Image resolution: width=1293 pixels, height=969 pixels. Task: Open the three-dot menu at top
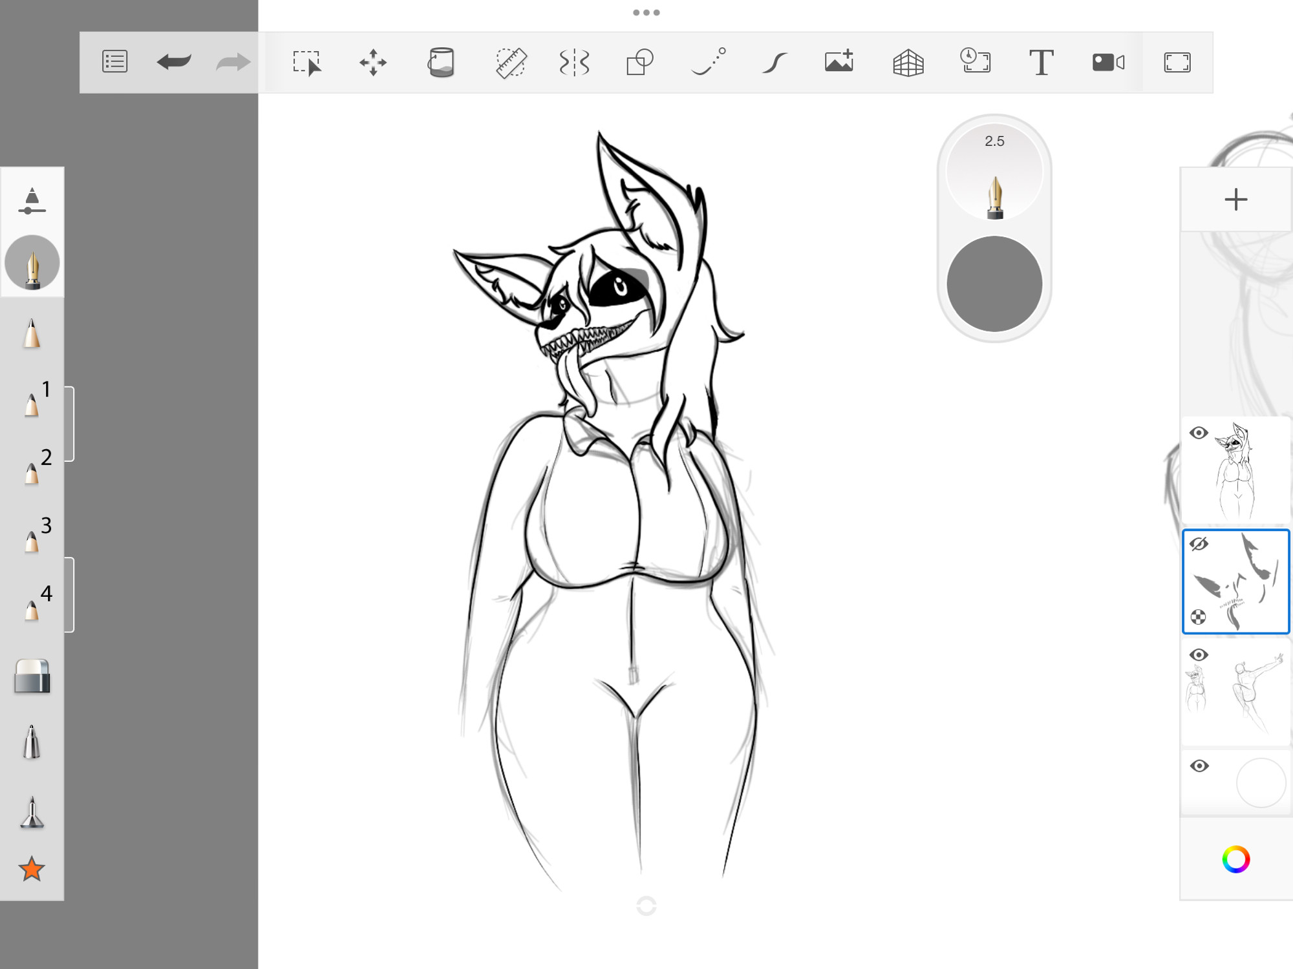click(x=646, y=12)
